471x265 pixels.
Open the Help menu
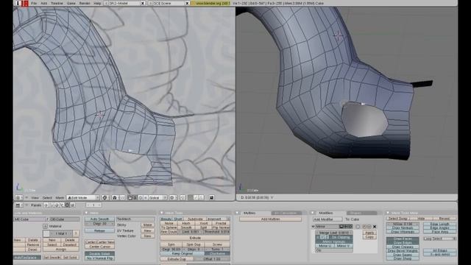[97, 3]
